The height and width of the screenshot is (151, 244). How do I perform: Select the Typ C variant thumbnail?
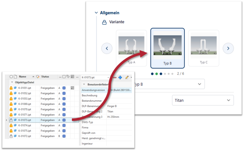[x=204, y=48]
